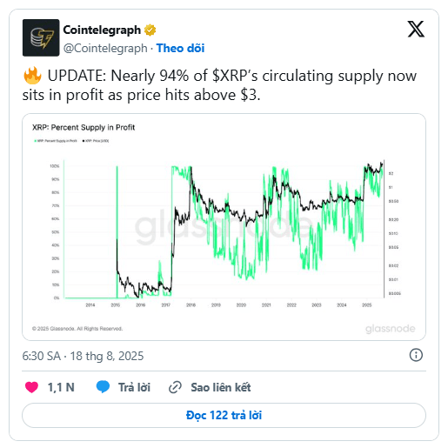The image size is (448, 448).
Task: Open the Cointelegraph profile avatar
Action: pos(41,37)
